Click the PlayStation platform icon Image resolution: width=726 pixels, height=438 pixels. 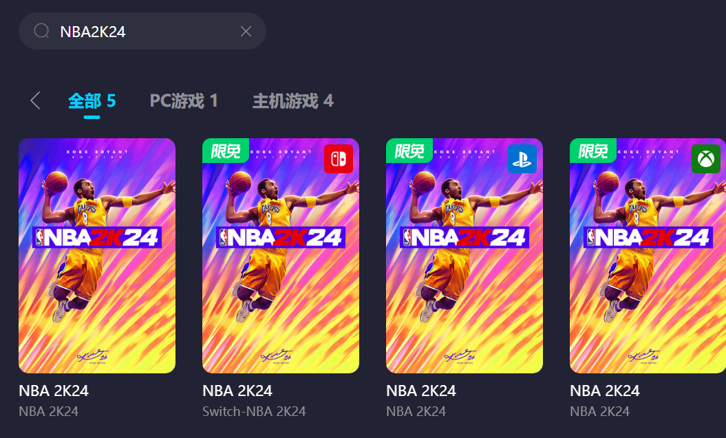point(522,159)
